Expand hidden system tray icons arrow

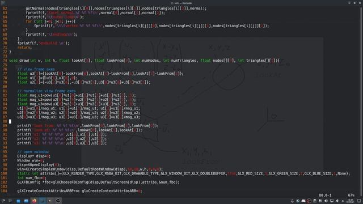tap(343, 201)
